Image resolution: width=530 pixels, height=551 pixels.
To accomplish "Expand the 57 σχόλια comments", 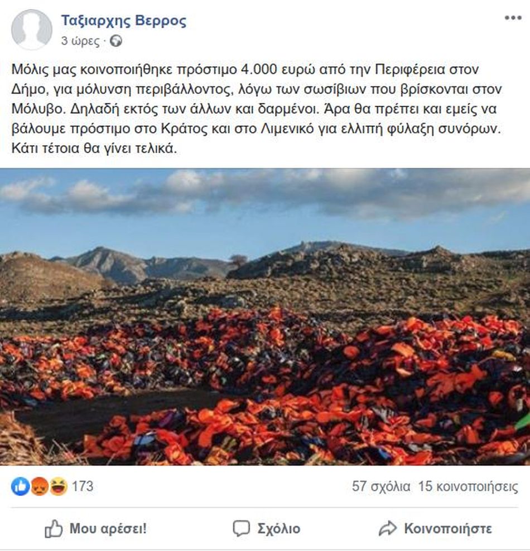I will coord(381,487).
